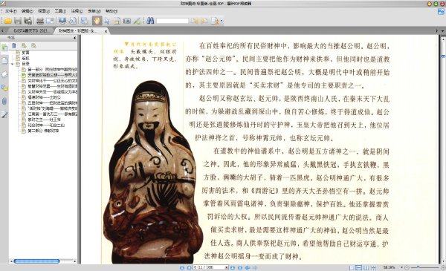Screen dimensions: 446x271
Task: Open the 第一部分 bookmark entry
Action: point(52,69)
